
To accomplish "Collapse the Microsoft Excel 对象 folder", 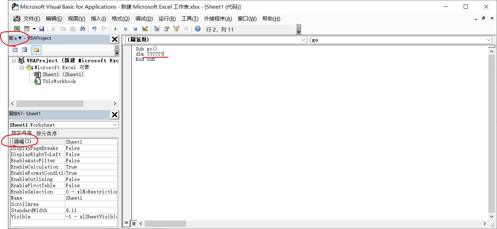I will coord(22,67).
